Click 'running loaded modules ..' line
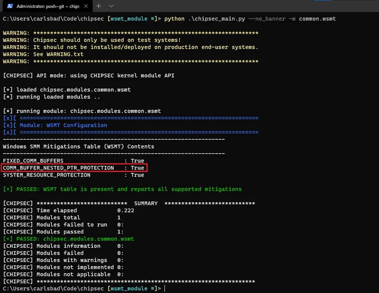The height and width of the screenshot is (293, 379). [x=51, y=97]
